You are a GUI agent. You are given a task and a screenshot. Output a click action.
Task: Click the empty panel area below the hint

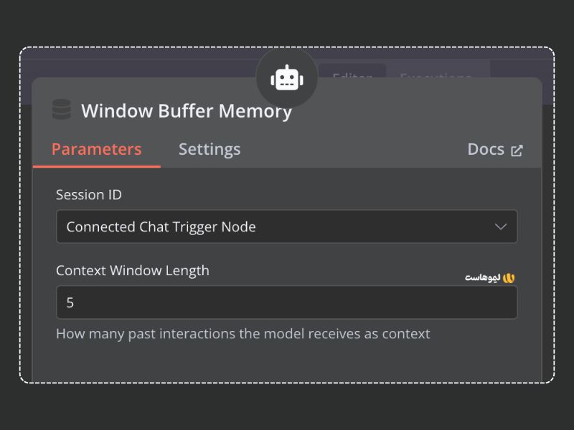click(287, 362)
